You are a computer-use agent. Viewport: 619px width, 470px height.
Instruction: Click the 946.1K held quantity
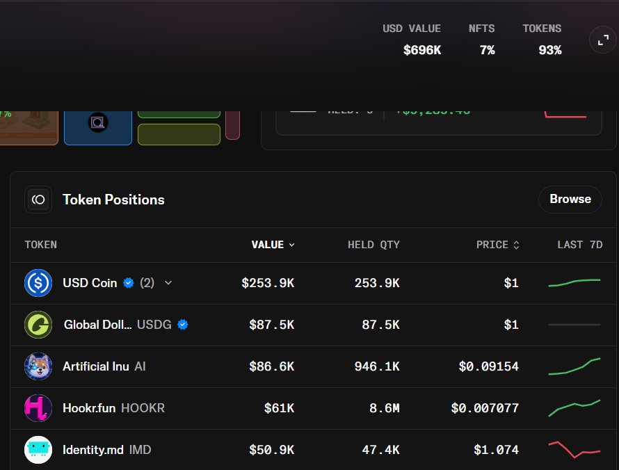click(377, 366)
